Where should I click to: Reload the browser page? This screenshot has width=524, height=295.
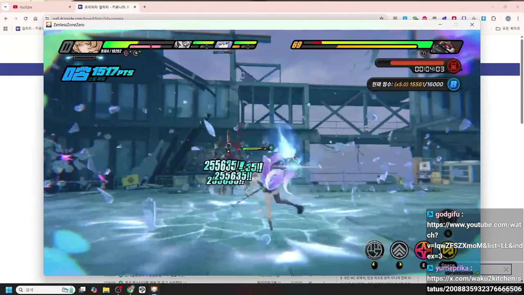tap(26, 18)
